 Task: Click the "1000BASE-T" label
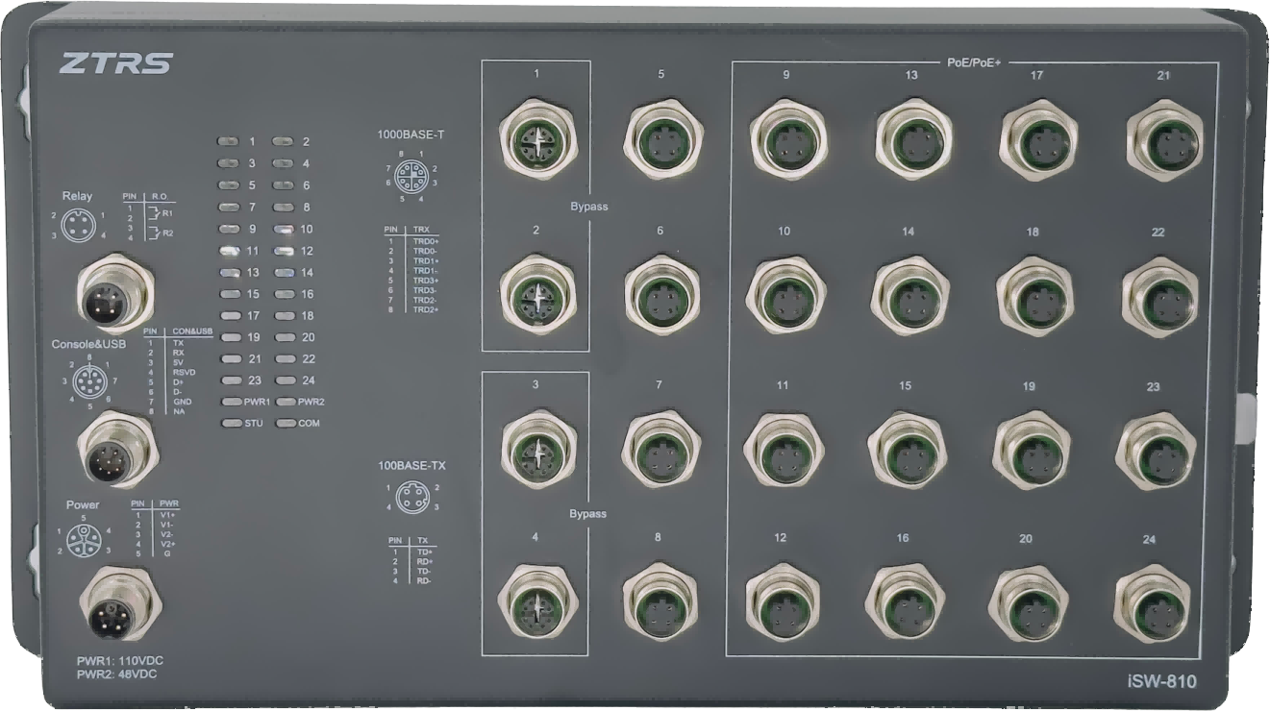point(411,135)
